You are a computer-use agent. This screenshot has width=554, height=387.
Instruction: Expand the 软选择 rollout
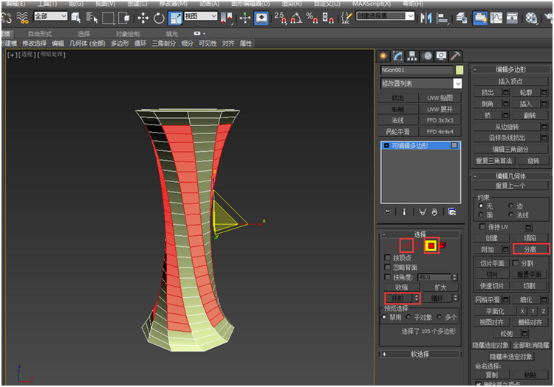pos(420,354)
